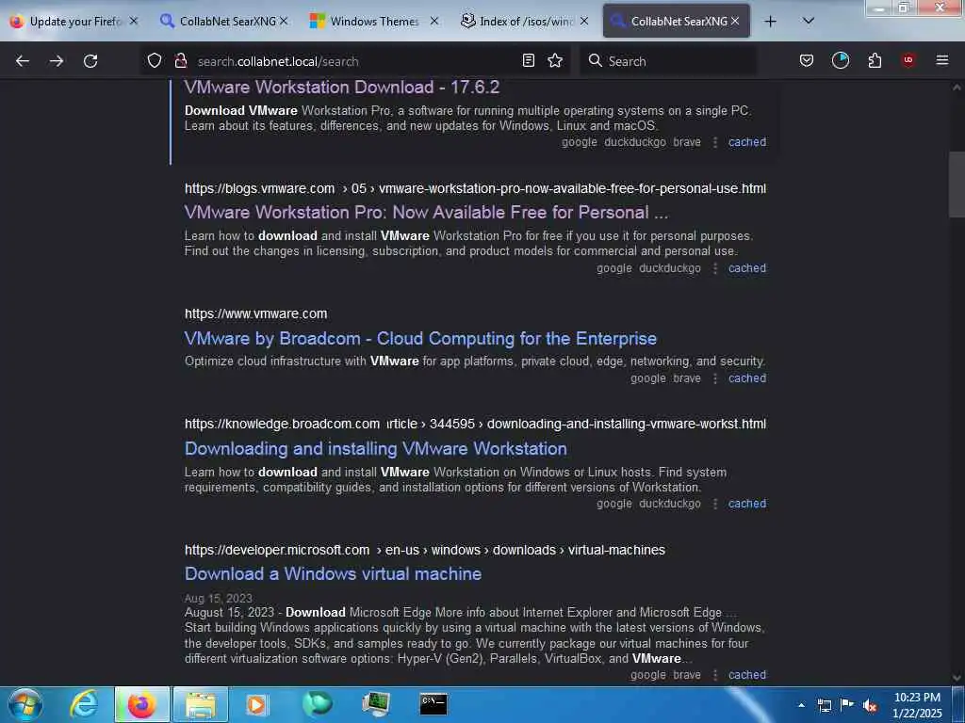Open the tracking protection shield icon
The image size is (965, 723).
click(x=155, y=61)
